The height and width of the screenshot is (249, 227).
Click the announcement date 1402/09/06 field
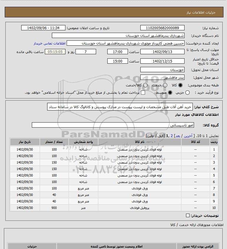(x=43, y=28)
